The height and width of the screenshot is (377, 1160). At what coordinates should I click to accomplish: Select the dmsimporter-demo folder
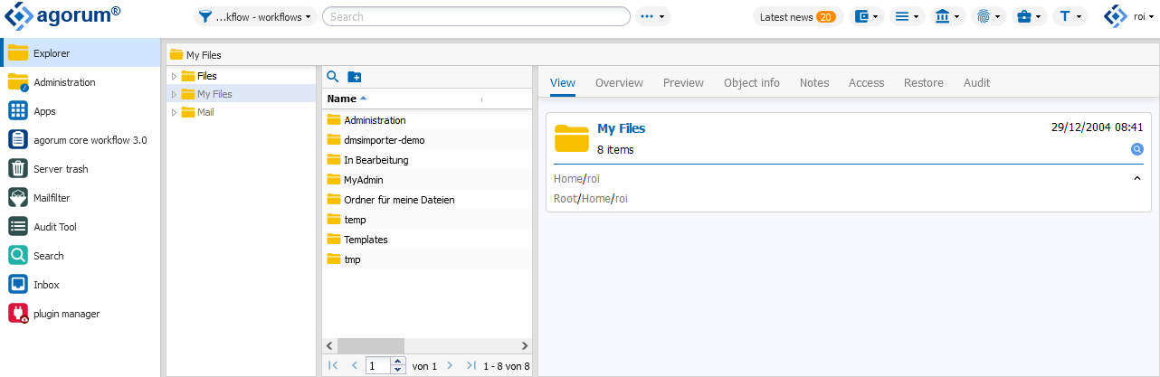(427, 139)
